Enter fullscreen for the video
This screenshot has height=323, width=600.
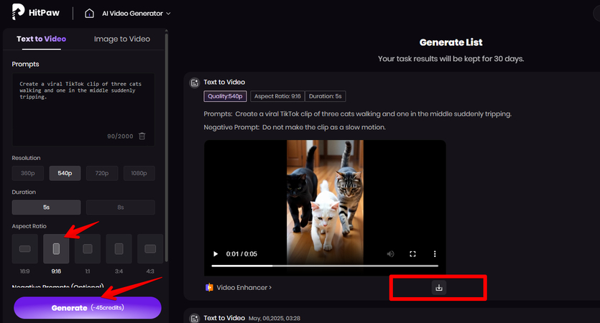[412, 254]
